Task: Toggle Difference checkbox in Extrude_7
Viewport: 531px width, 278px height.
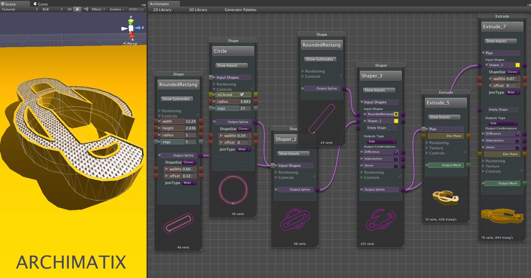Action: point(518,134)
